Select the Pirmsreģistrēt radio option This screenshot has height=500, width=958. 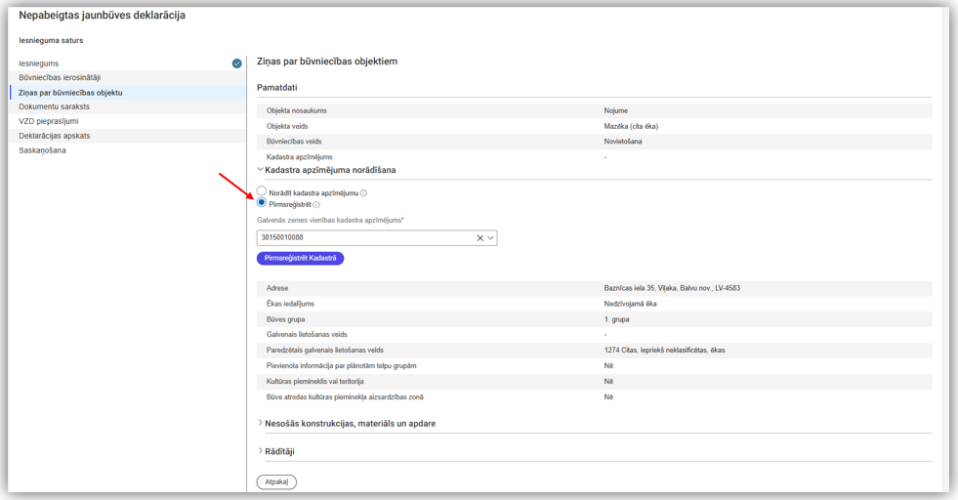pyautogui.click(x=262, y=203)
